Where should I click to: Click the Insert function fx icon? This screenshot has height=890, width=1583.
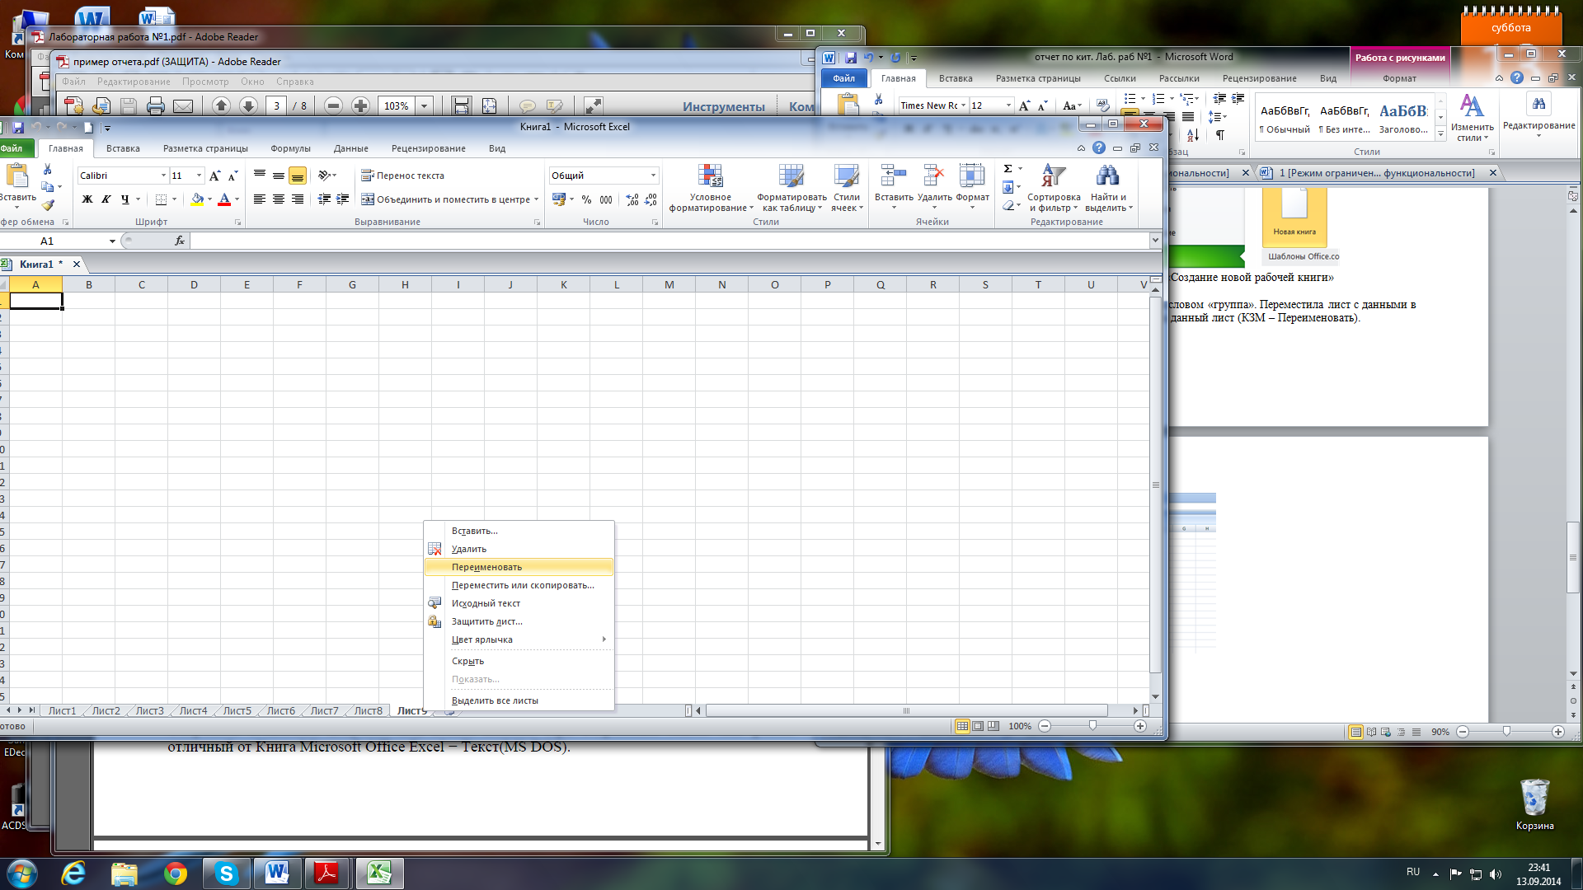coord(180,241)
